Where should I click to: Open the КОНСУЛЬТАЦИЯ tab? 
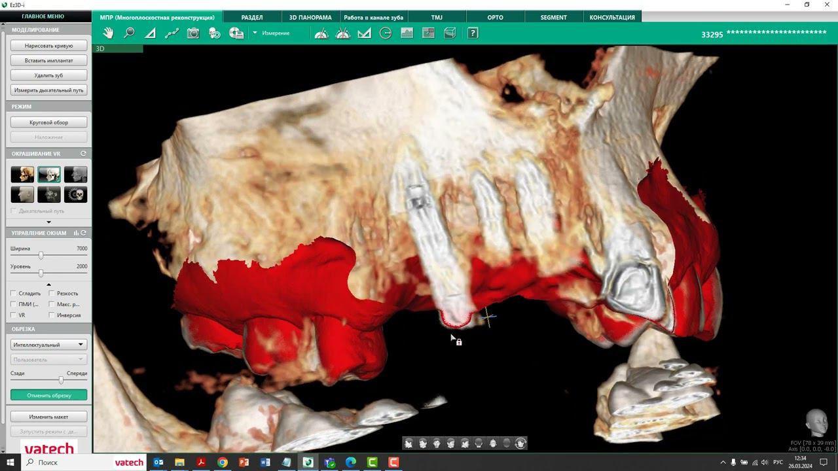coord(612,17)
